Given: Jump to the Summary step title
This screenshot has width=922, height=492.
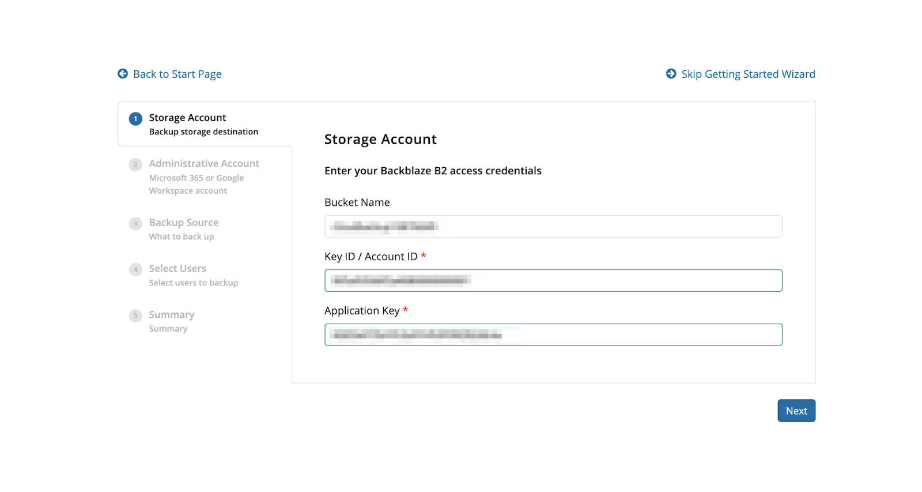Looking at the screenshot, I should click(172, 315).
